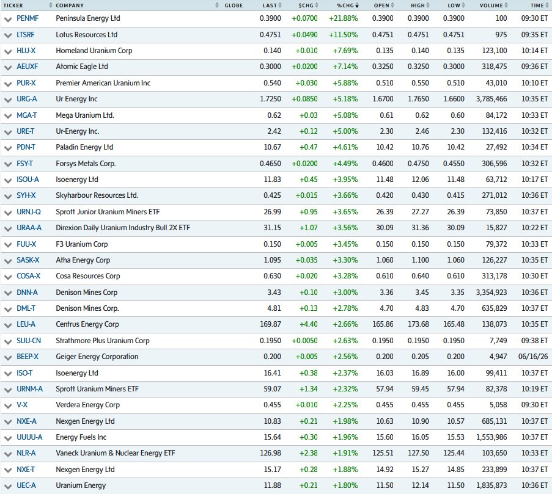
Task: Open the DNN-A ticker link
Action: coord(27,292)
